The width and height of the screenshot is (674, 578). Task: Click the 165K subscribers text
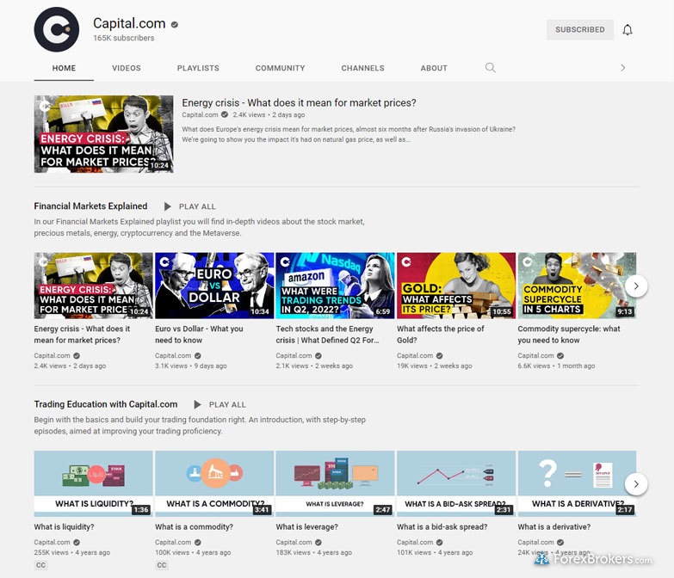click(x=124, y=38)
